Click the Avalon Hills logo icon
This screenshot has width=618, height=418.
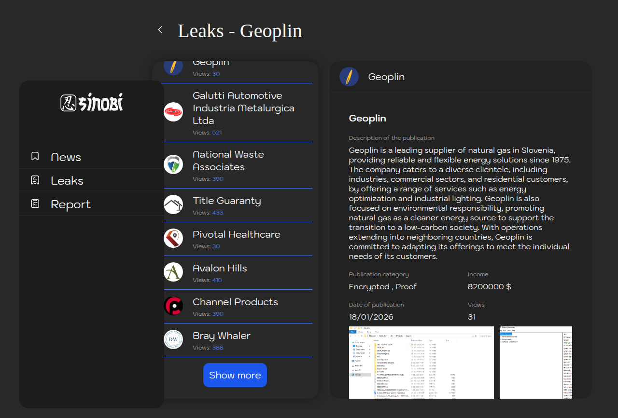(x=173, y=272)
